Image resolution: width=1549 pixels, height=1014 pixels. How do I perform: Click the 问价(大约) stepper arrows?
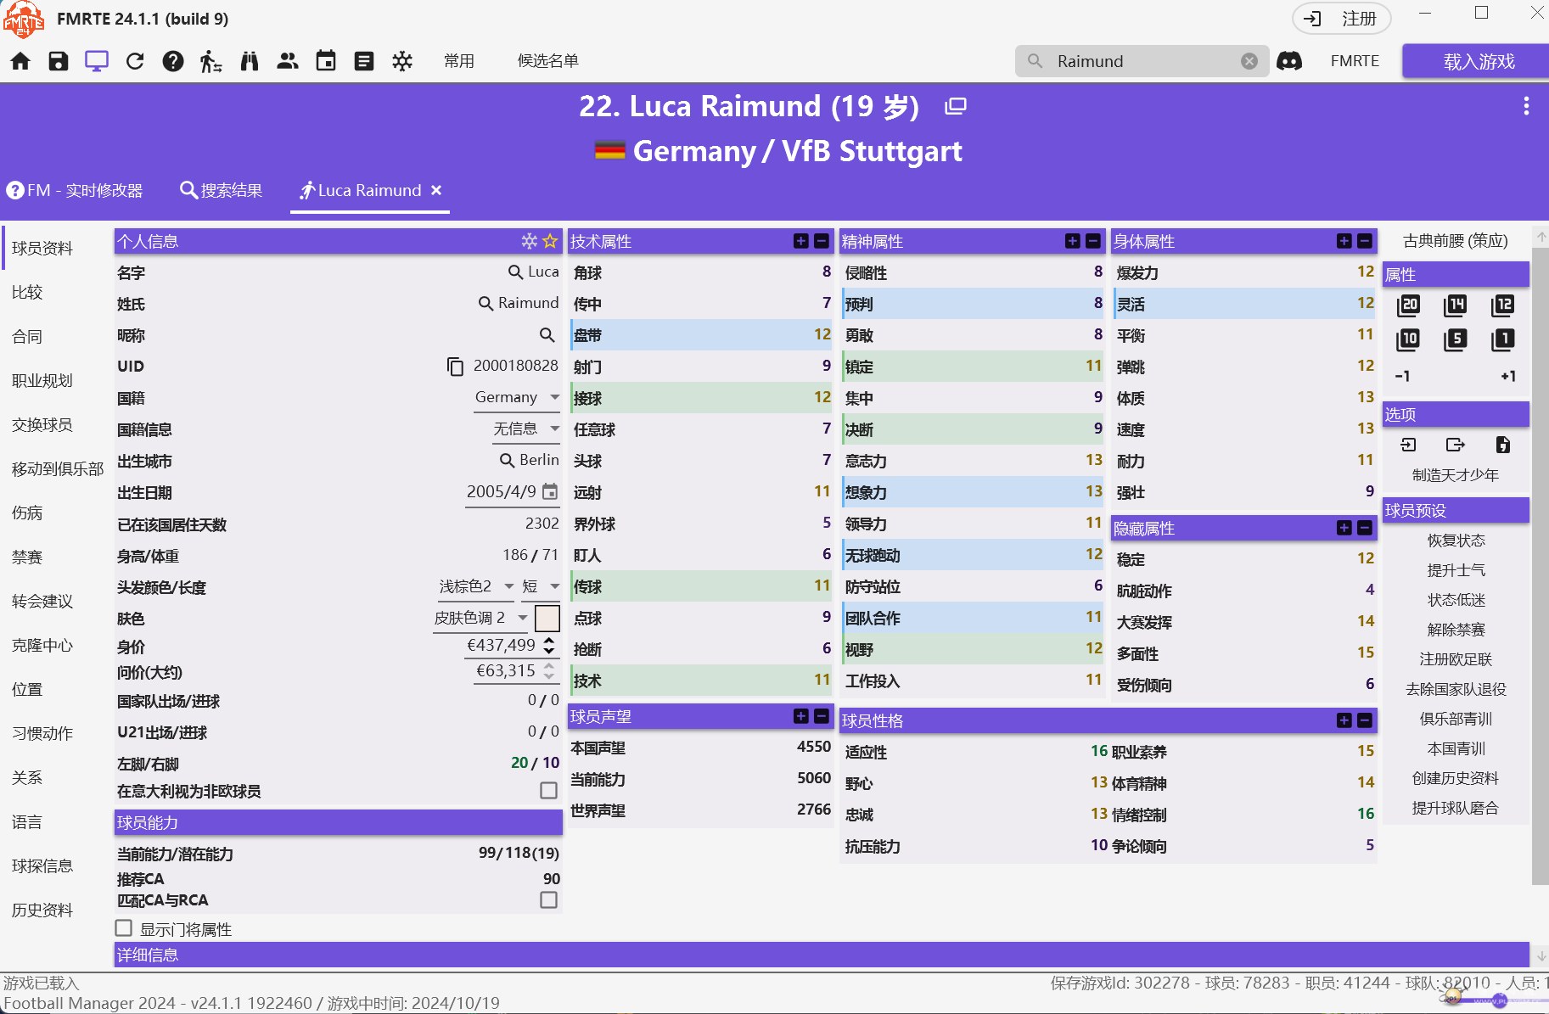(x=549, y=671)
